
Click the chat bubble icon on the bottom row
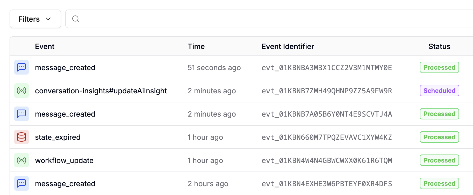point(21,183)
